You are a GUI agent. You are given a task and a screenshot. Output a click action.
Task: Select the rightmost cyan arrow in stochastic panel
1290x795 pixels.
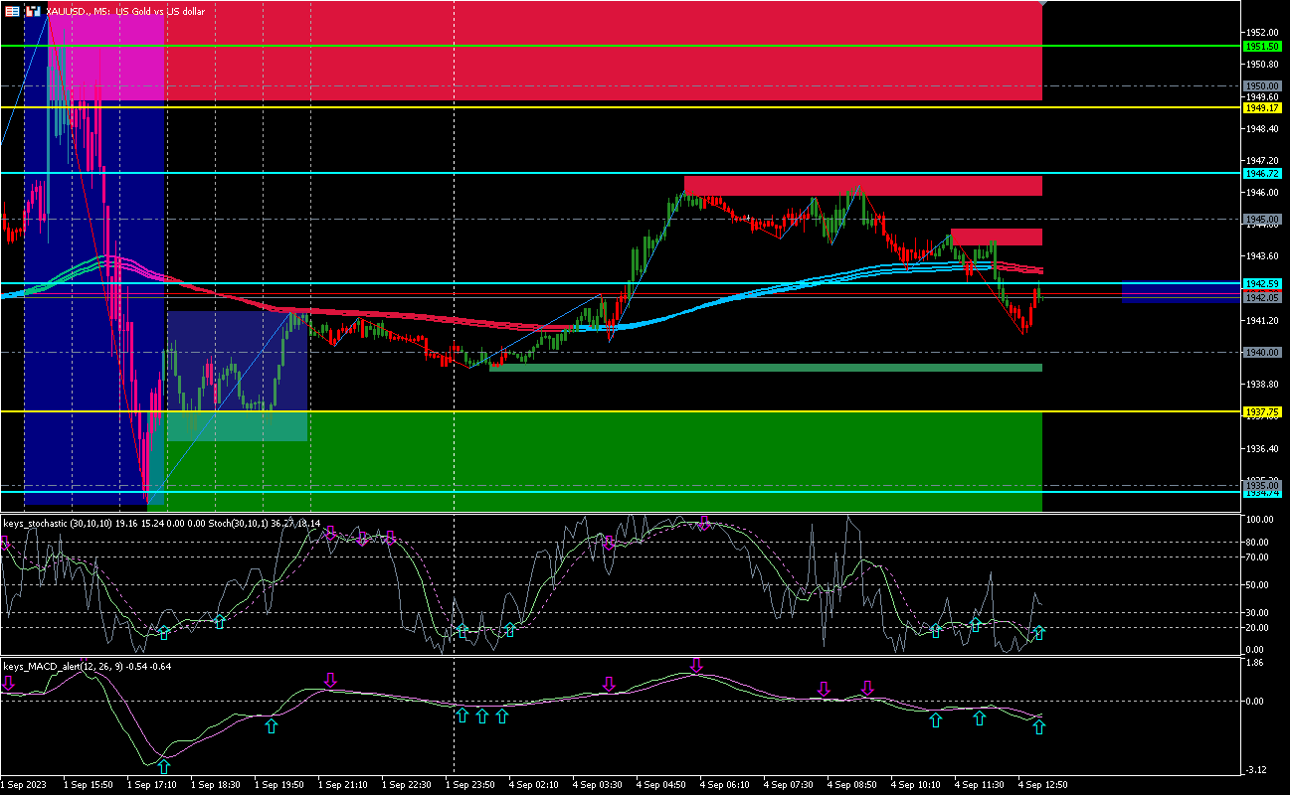click(x=1038, y=633)
